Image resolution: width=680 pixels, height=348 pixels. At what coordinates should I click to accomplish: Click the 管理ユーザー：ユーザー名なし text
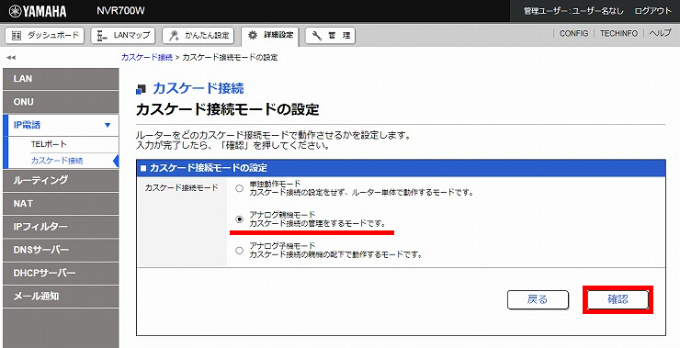pos(573,11)
